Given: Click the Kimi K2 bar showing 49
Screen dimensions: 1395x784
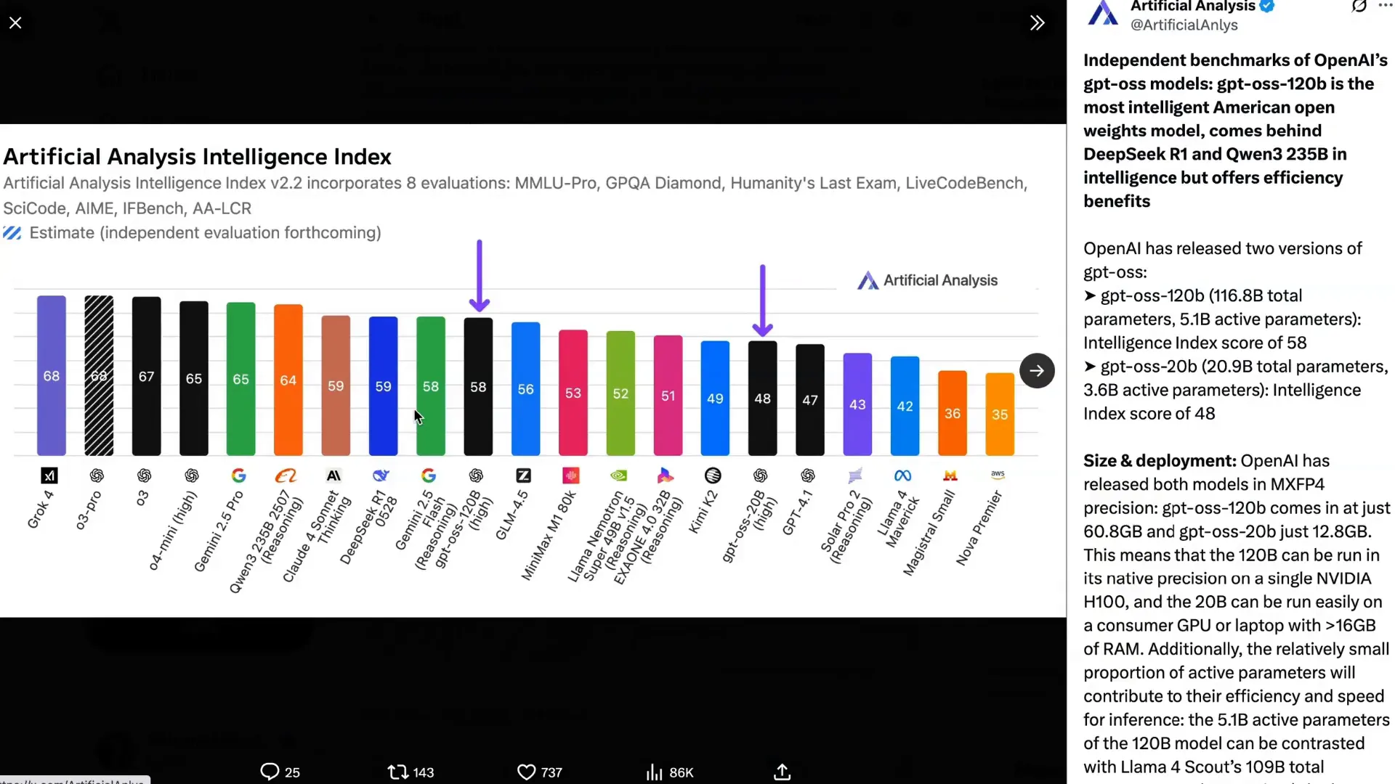Looking at the screenshot, I should pyautogui.click(x=715, y=398).
